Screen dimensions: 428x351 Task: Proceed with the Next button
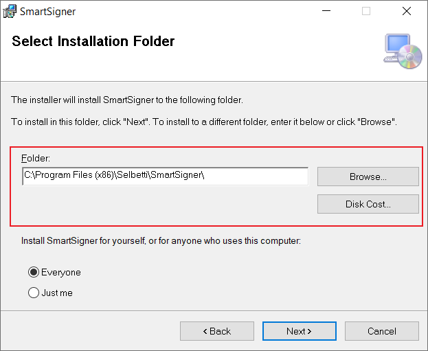coord(300,331)
